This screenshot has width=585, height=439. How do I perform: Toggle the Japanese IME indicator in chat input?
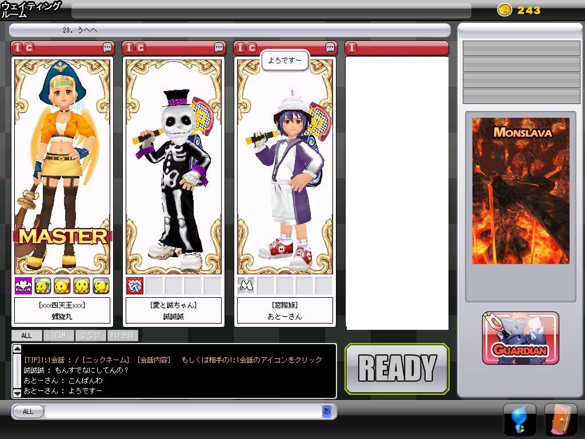(327, 411)
